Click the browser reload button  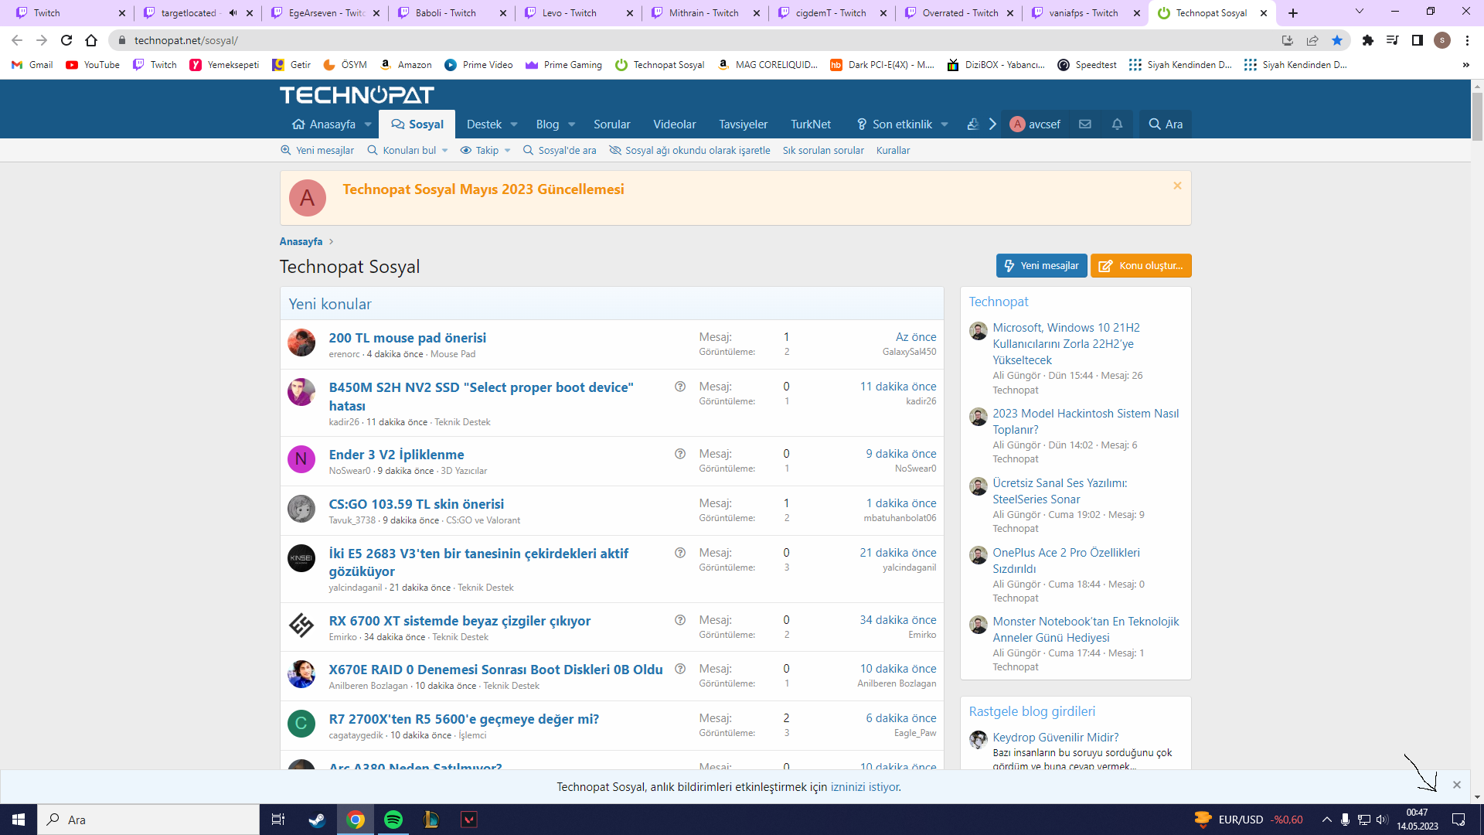(x=66, y=40)
